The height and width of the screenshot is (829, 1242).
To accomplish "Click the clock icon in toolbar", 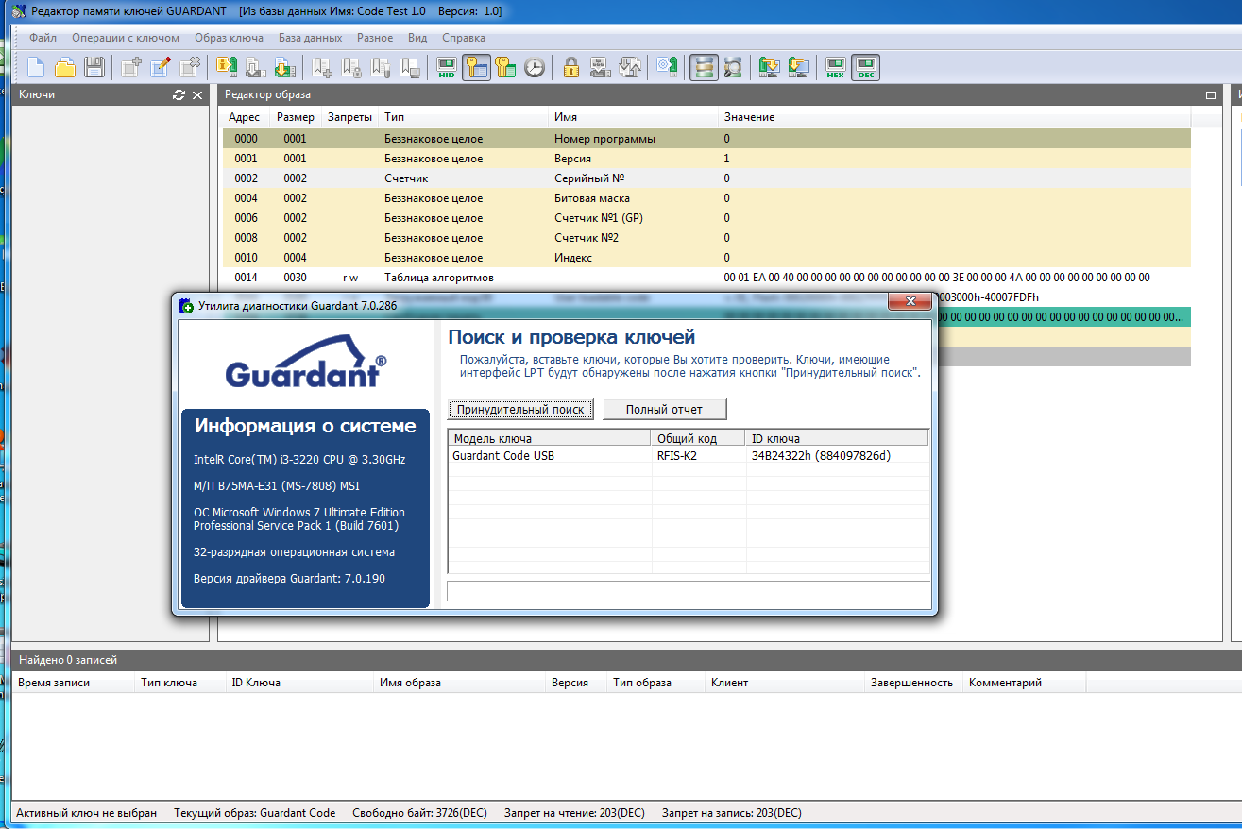I will 535,67.
